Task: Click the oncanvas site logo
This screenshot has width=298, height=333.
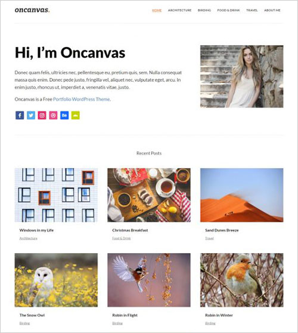Action: (x=32, y=10)
